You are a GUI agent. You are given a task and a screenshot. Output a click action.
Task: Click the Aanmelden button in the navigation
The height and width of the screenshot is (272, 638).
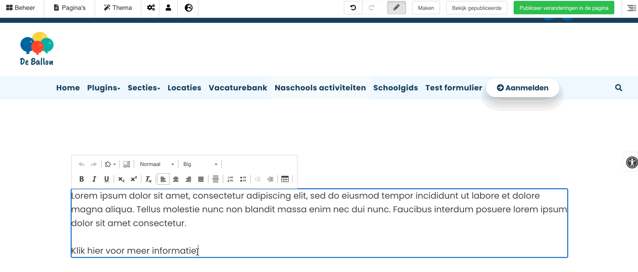[x=522, y=88]
